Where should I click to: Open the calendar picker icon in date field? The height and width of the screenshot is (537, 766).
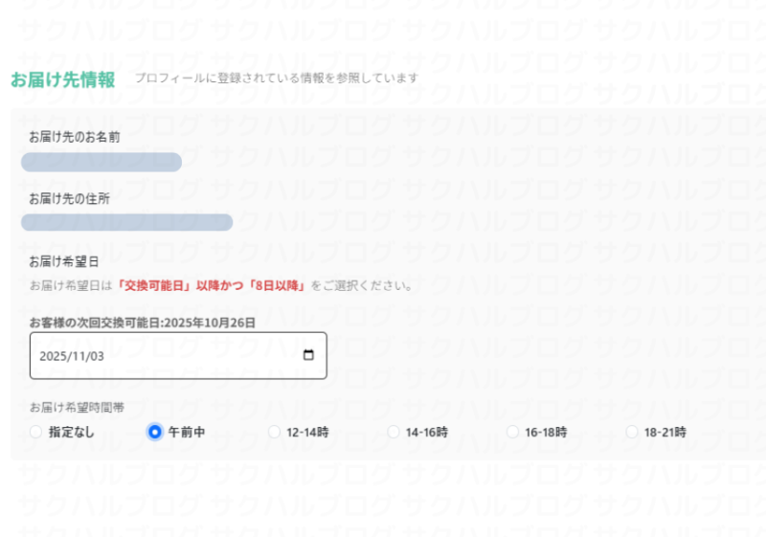point(308,355)
